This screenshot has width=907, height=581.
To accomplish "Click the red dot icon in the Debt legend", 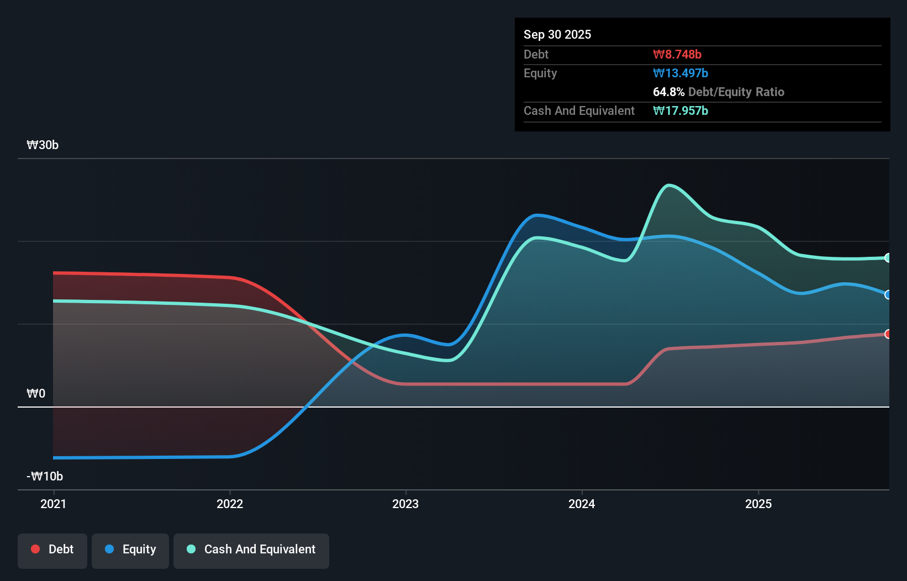I will (x=34, y=549).
